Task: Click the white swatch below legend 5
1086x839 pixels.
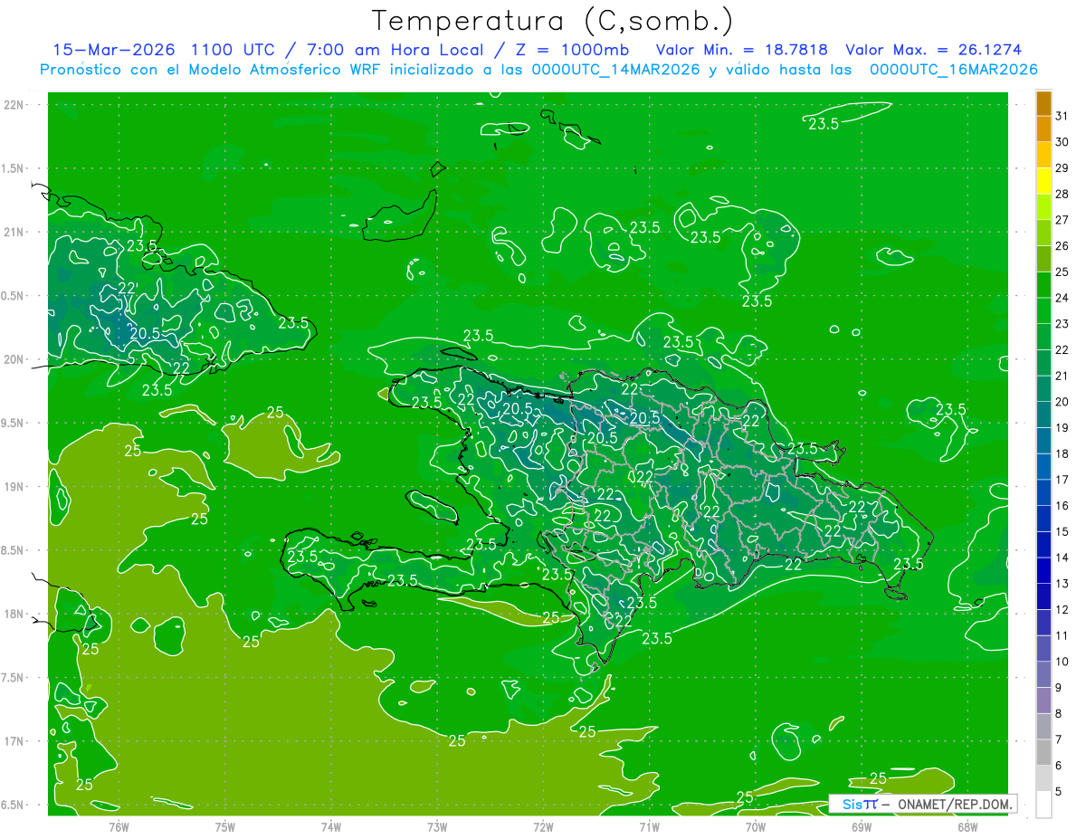Action: (1043, 805)
